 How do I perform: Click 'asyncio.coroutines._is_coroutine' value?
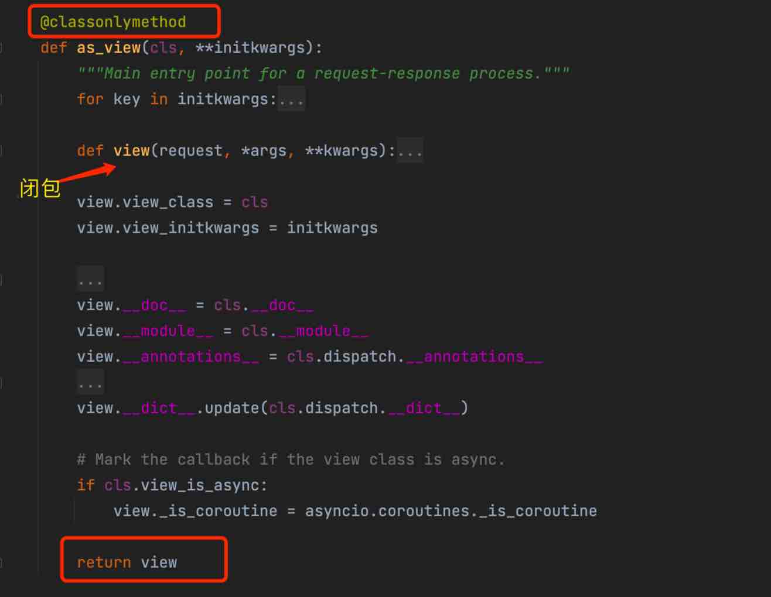(x=451, y=512)
